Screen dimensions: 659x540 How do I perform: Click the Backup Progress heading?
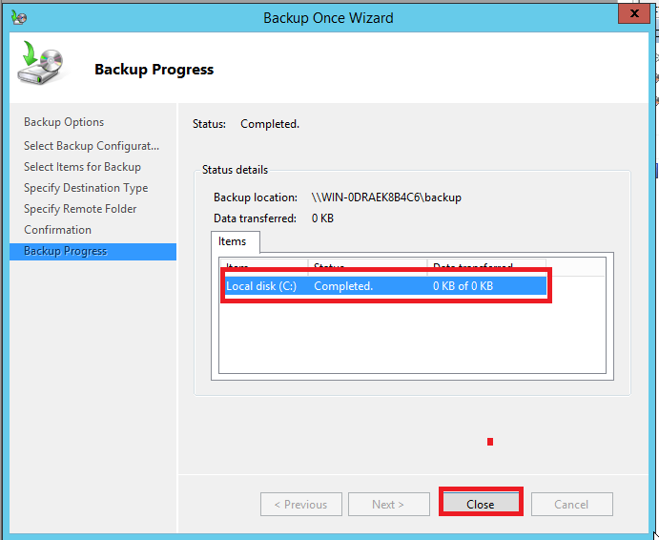(154, 70)
